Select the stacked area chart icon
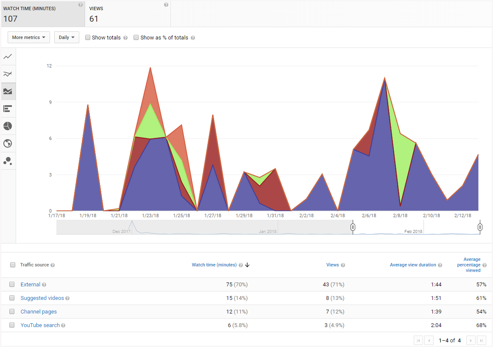This screenshot has height=347, width=493. click(8, 91)
